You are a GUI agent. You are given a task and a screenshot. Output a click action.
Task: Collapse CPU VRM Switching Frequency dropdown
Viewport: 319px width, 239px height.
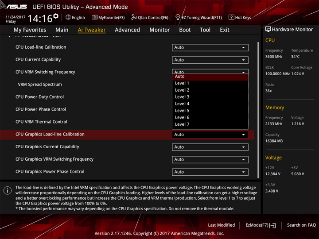[210, 71]
